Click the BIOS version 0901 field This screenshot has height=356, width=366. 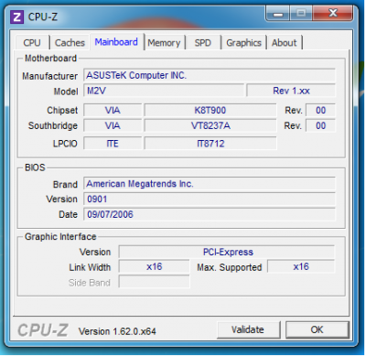tap(210, 200)
